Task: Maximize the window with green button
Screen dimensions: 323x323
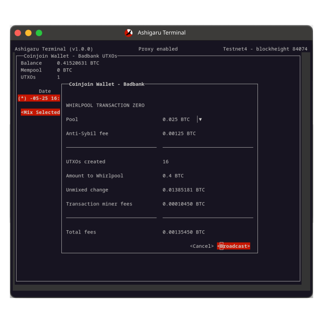Action: [x=39, y=33]
